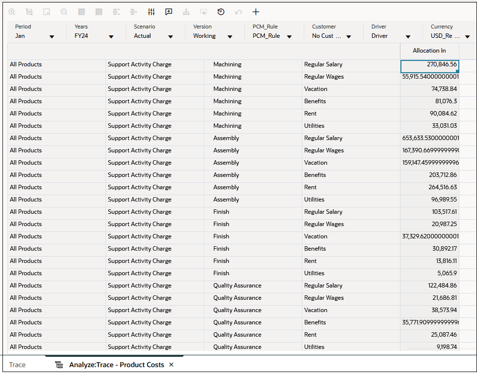Select the cell containing 270,846.56
Screen dimensions: 477x375
pos(429,64)
